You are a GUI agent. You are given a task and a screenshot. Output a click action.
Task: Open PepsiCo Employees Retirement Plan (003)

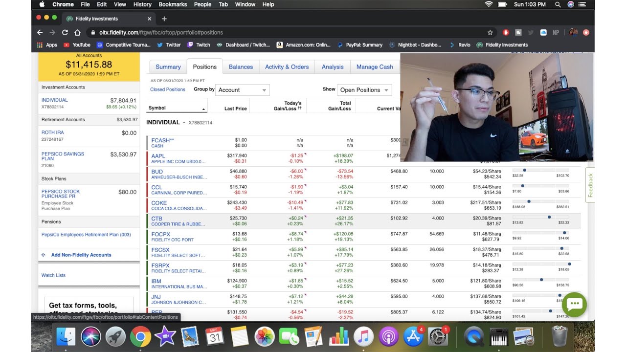86,235
